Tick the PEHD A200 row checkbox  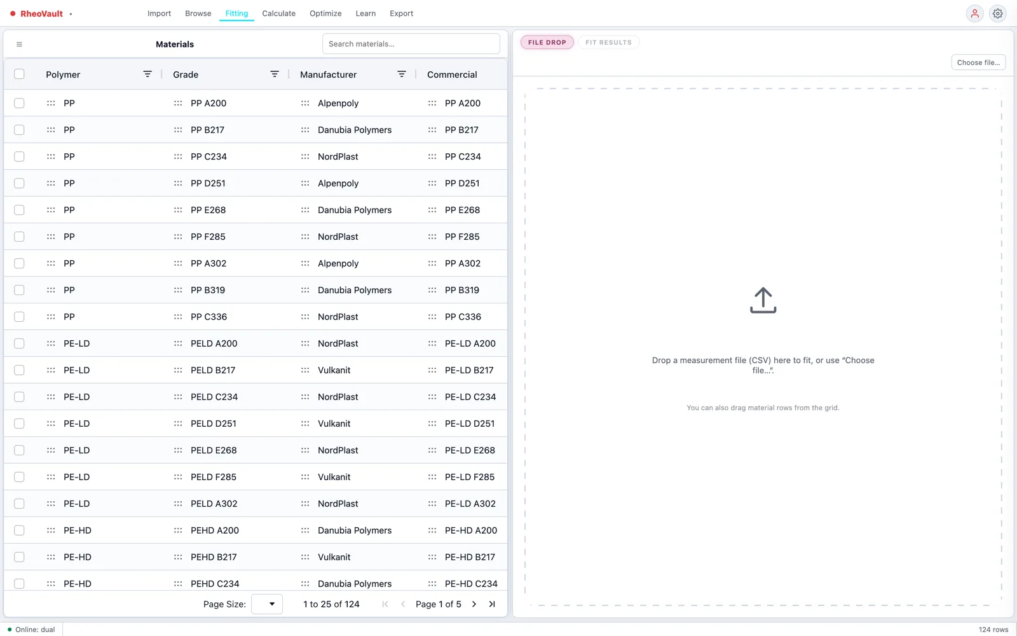point(19,530)
